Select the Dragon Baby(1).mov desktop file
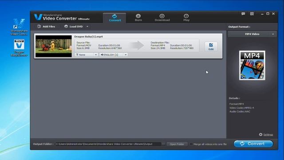Image resolution: width=284 pixels, height=160 pixels. point(19,48)
